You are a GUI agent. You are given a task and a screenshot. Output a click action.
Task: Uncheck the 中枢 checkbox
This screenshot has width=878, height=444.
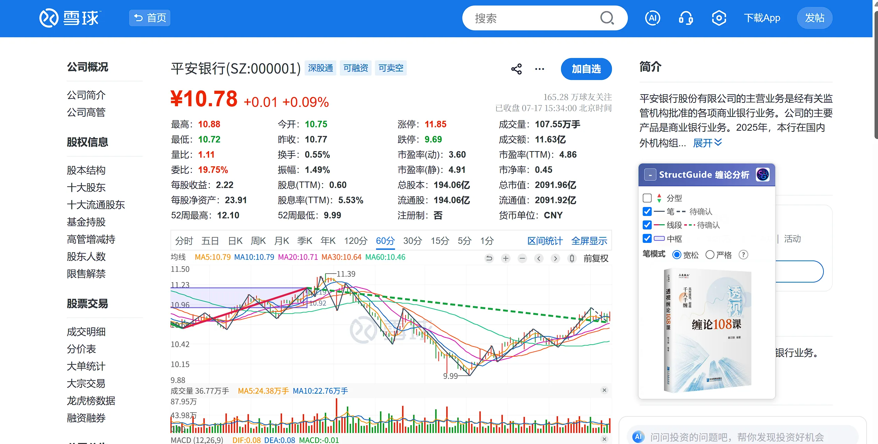point(647,238)
